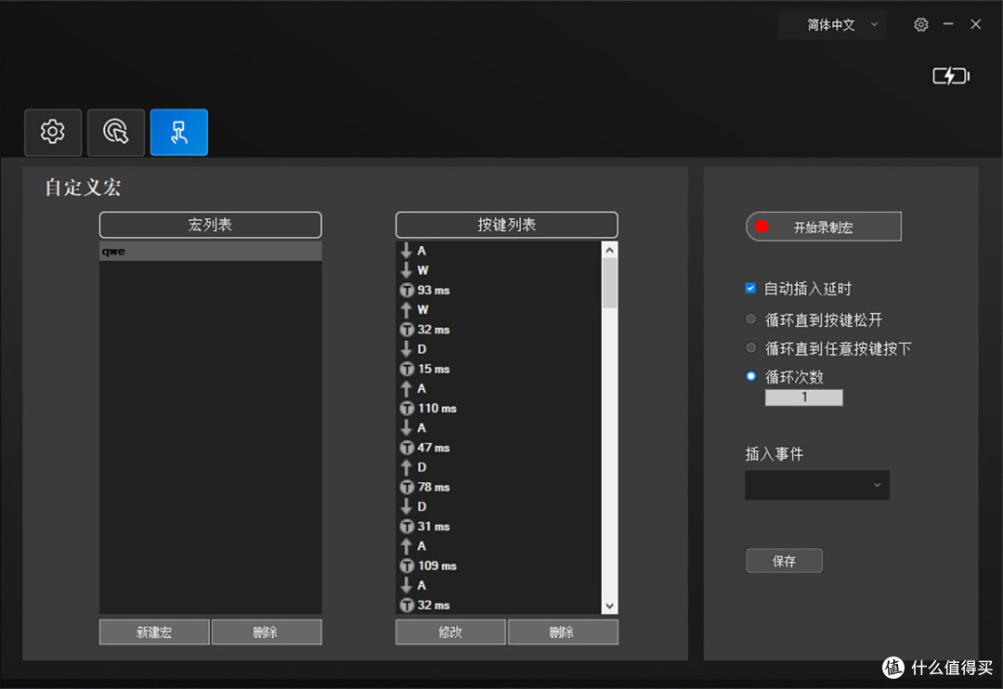Screen dimensions: 1003x689
Task: Select 循环次数 radio option
Action: pyautogui.click(x=751, y=376)
